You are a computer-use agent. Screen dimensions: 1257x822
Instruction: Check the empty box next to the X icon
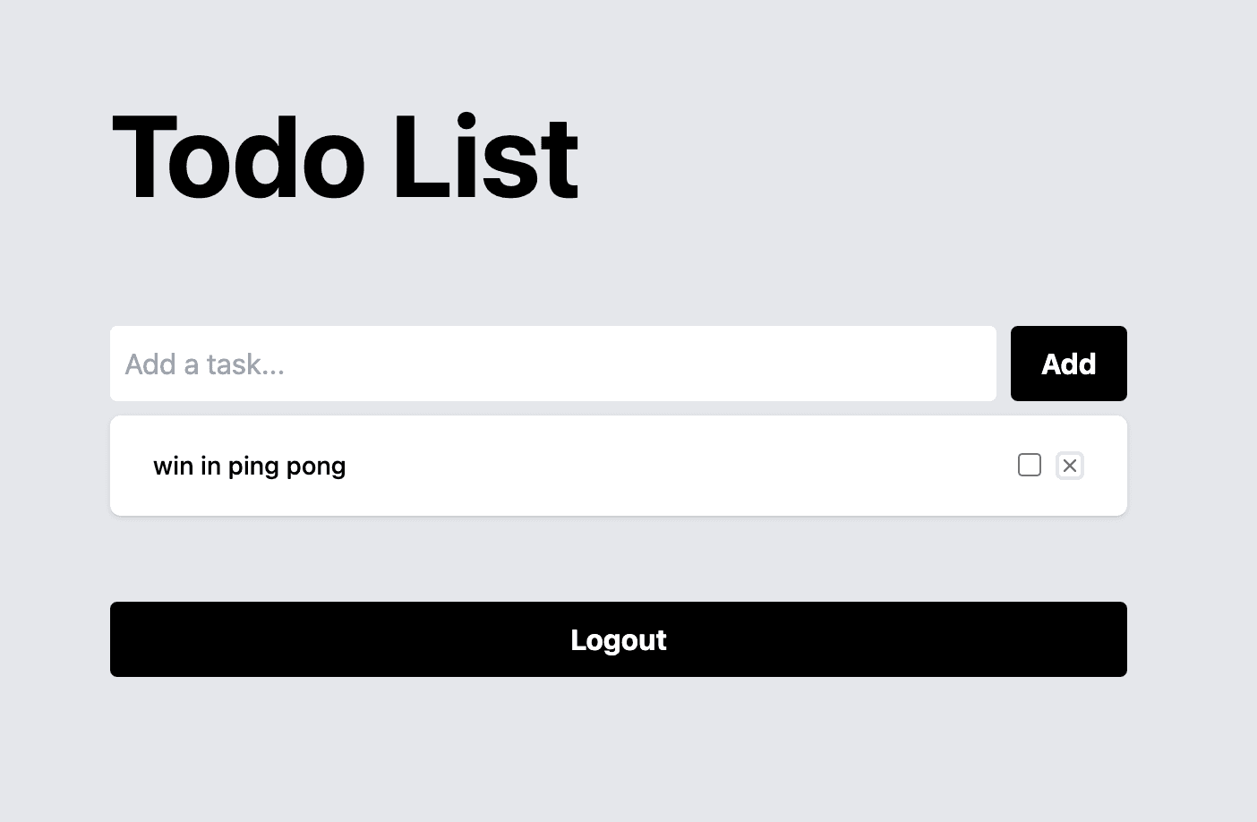coord(1030,465)
